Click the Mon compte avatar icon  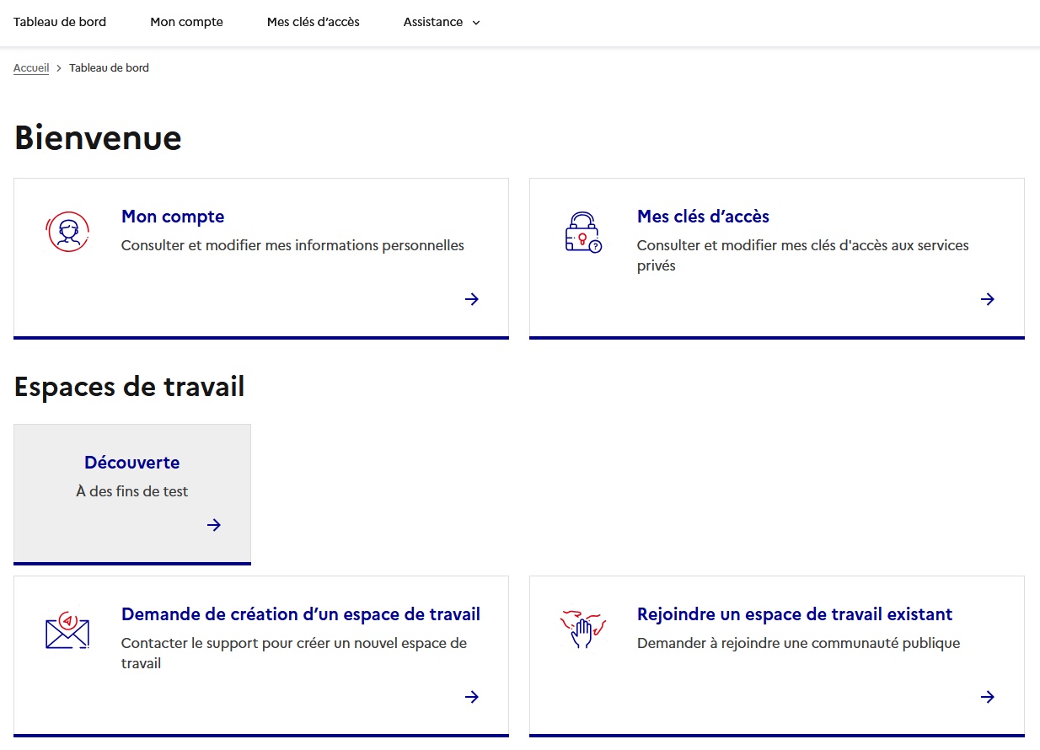67,232
